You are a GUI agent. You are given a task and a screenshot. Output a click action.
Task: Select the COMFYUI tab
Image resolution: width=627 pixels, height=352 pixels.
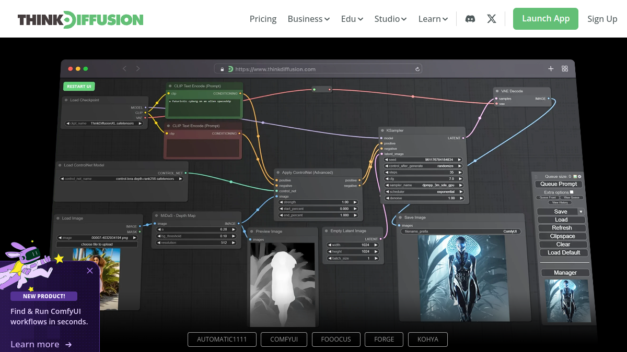[284, 339]
